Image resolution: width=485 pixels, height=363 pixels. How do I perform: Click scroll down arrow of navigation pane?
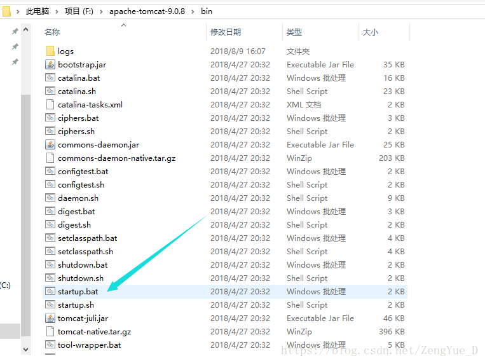[26, 350]
